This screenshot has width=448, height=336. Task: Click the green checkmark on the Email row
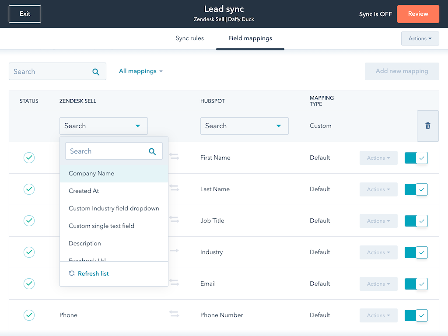29,283
